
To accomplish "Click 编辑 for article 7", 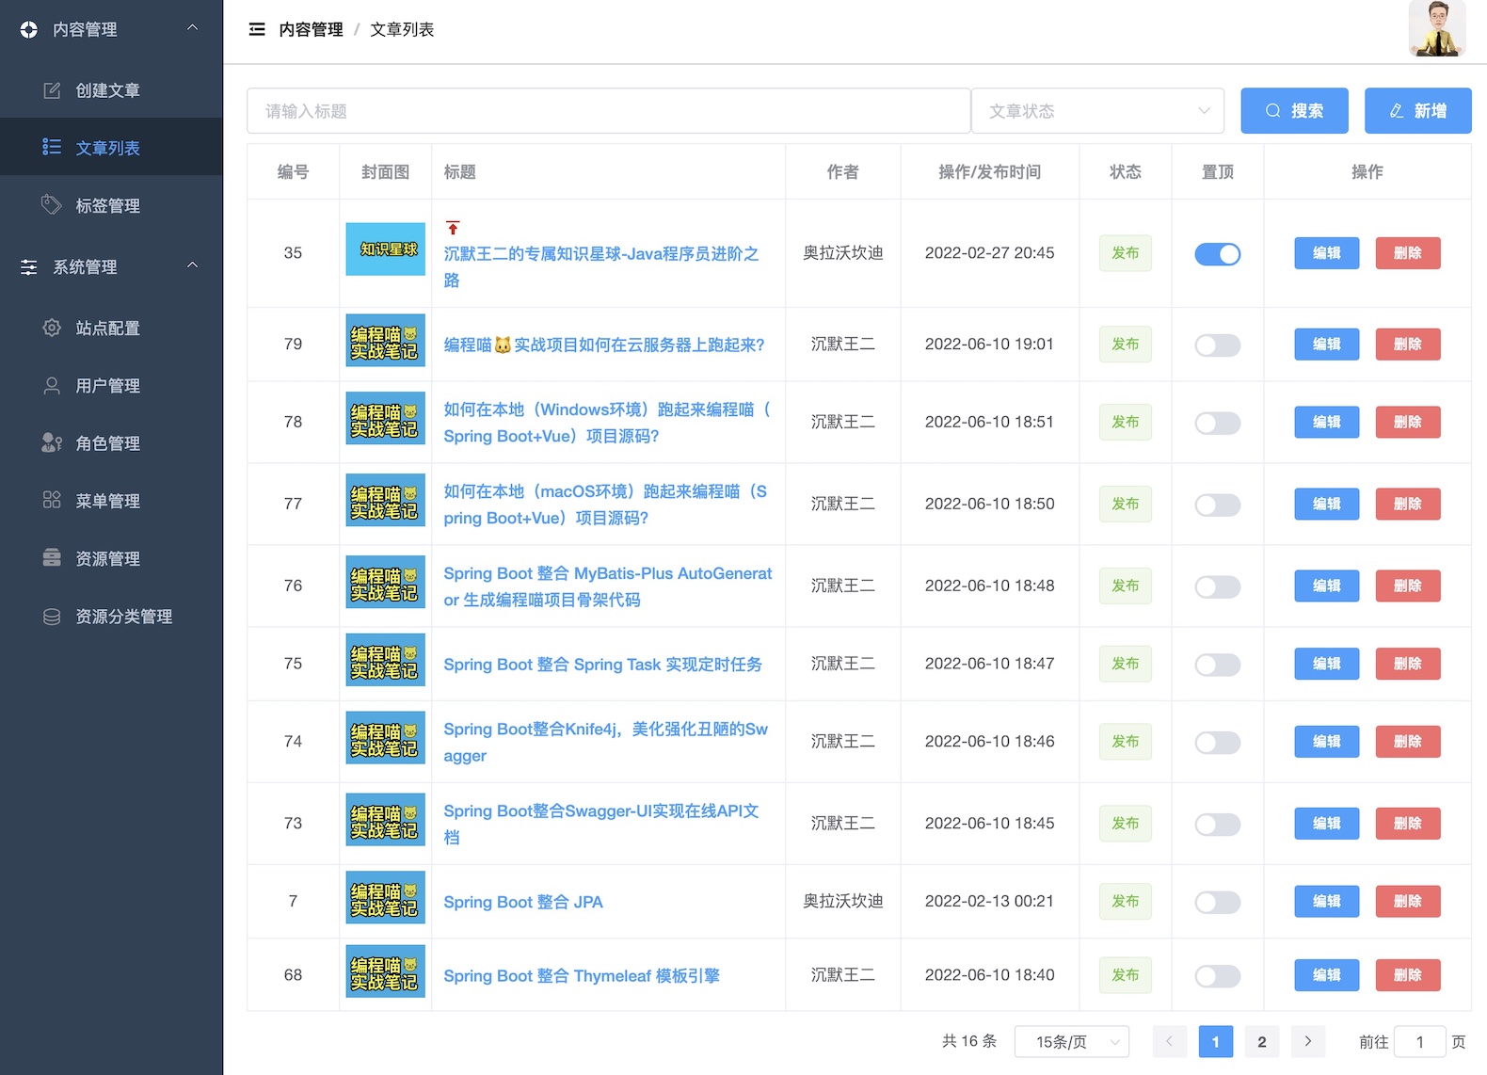I will click(1327, 902).
